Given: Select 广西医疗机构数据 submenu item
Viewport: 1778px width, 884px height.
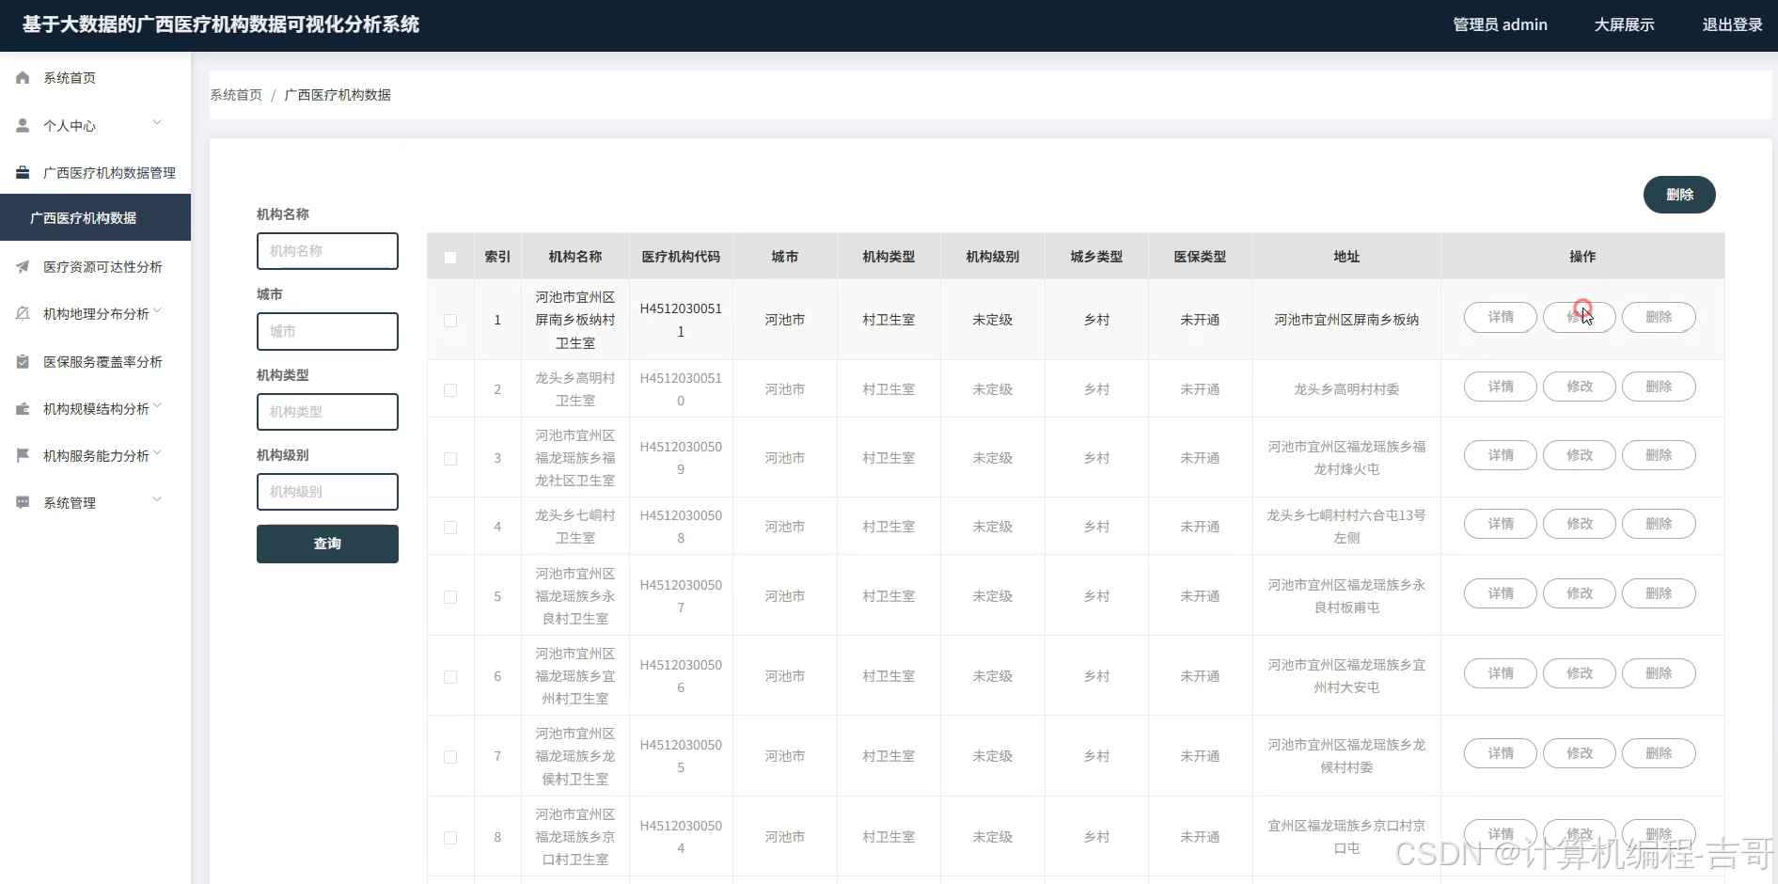Looking at the screenshot, I should tap(95, 217).
